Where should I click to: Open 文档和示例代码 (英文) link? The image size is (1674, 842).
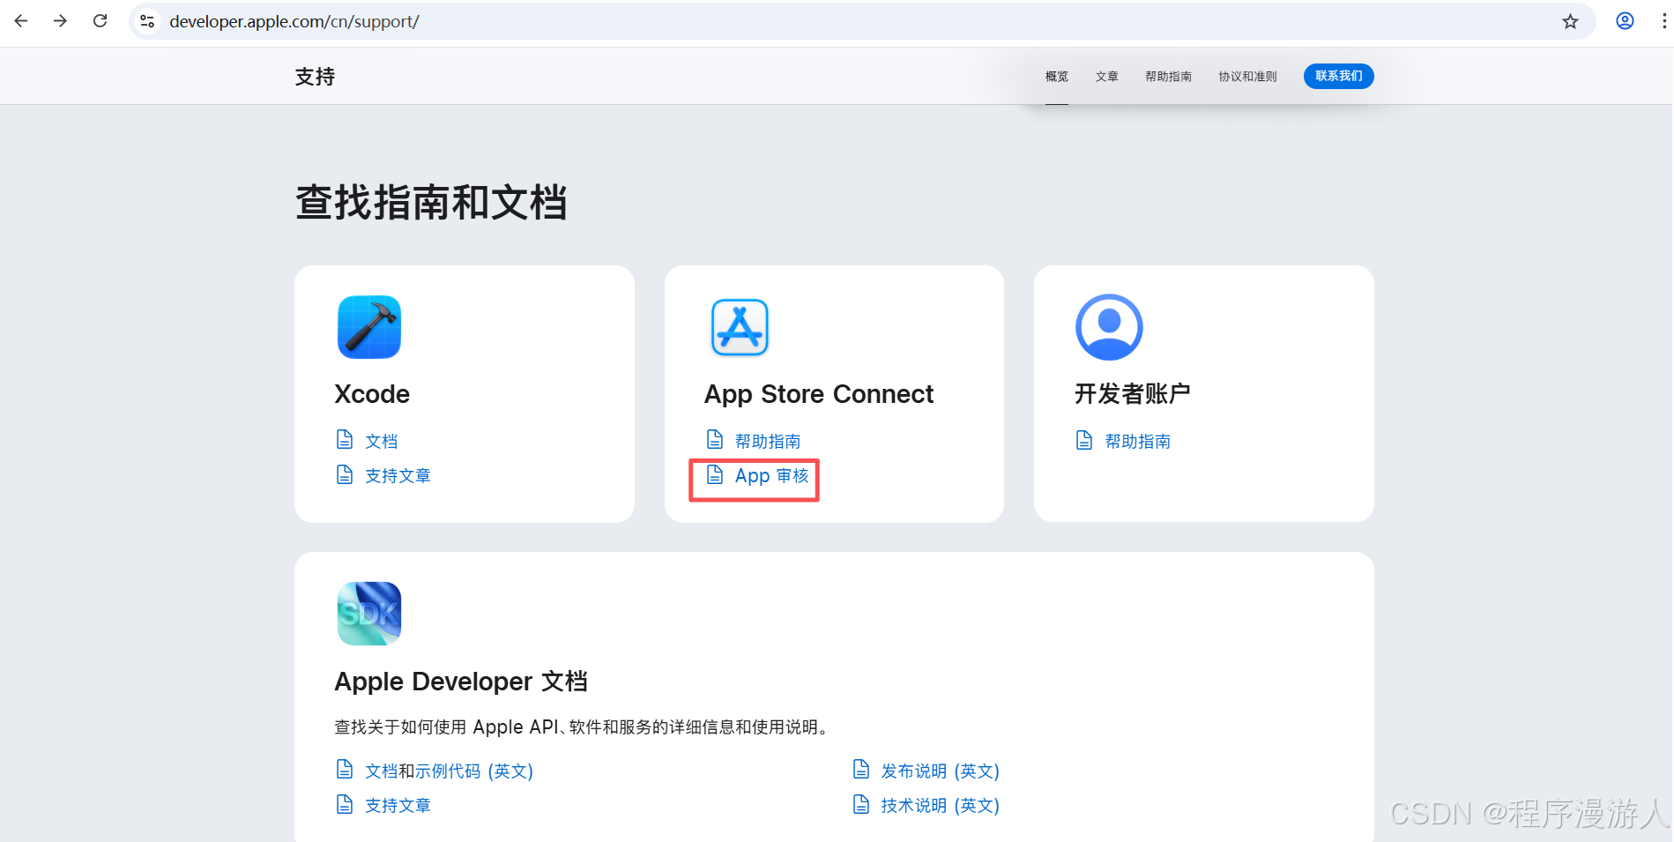450,771
